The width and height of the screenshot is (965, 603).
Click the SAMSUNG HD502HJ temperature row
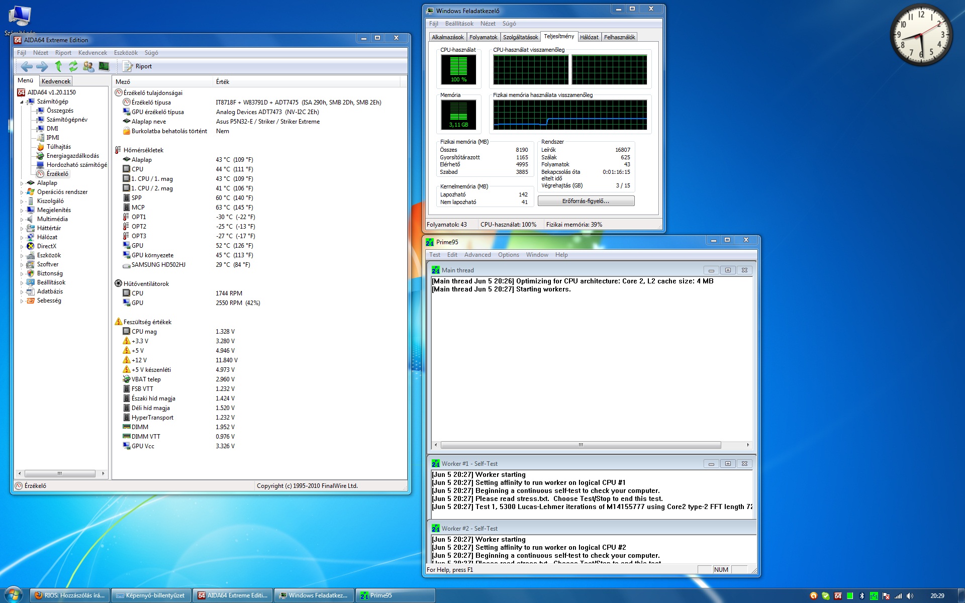coord(260,265)
